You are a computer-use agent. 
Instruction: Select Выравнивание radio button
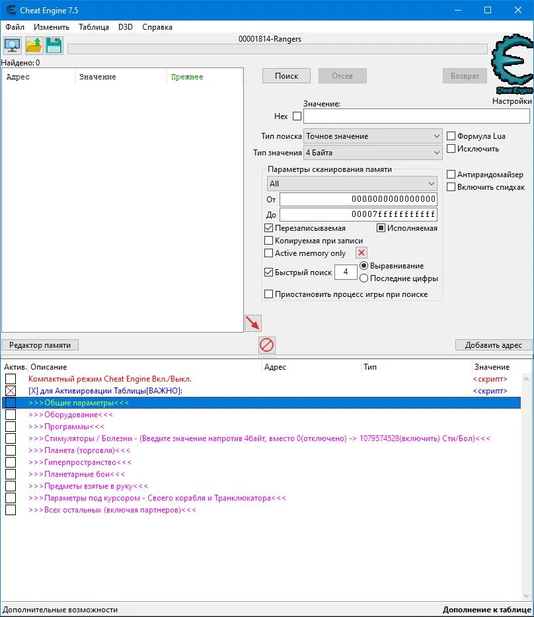(x=363, y=266)
